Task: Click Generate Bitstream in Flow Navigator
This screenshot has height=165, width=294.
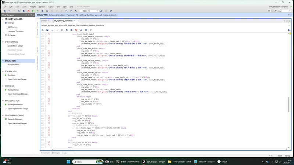Action: pos(15,120)
